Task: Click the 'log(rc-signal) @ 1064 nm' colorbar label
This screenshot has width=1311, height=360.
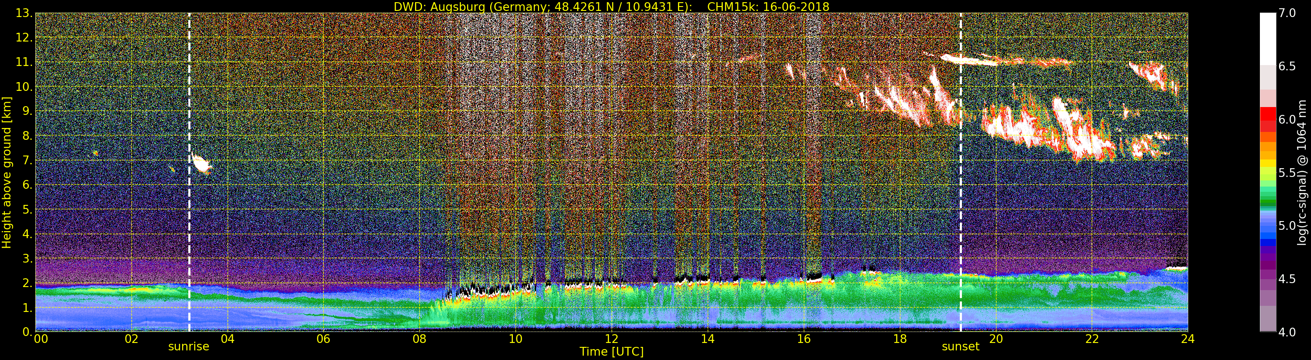Action: (x=1302, y=172)
